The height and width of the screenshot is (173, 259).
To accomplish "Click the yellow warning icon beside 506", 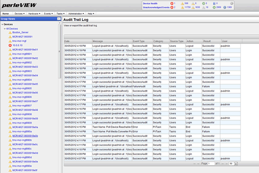I will click(182, 3).
